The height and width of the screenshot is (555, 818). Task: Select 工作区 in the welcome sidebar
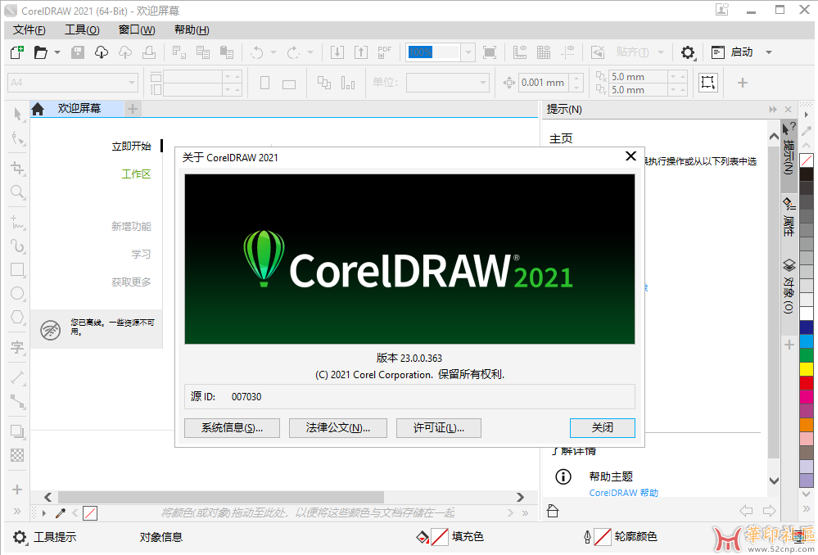point(136,174)
